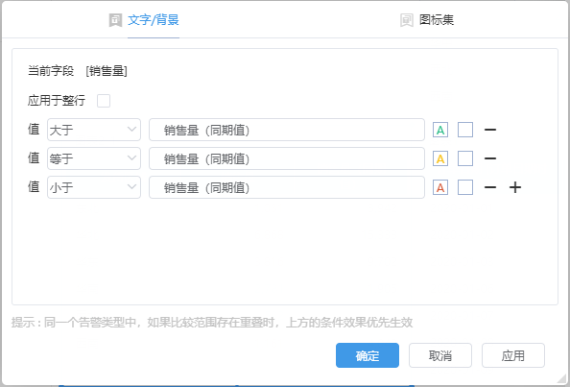Toggle the 应用于整行 checkbox

104,101
